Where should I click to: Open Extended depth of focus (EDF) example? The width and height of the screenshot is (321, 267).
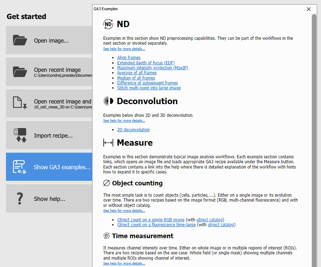(x=146, y=63)
